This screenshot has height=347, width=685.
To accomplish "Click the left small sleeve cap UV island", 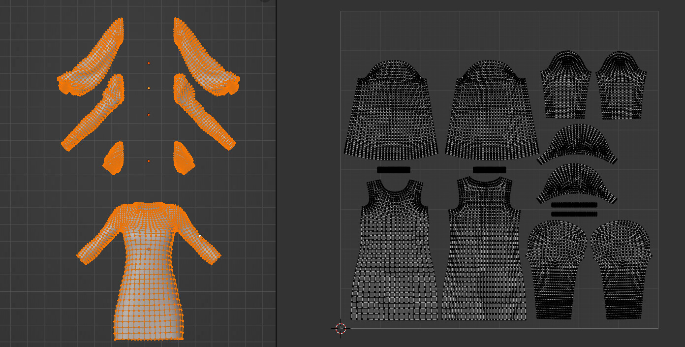I will click(x=566, y=84).
